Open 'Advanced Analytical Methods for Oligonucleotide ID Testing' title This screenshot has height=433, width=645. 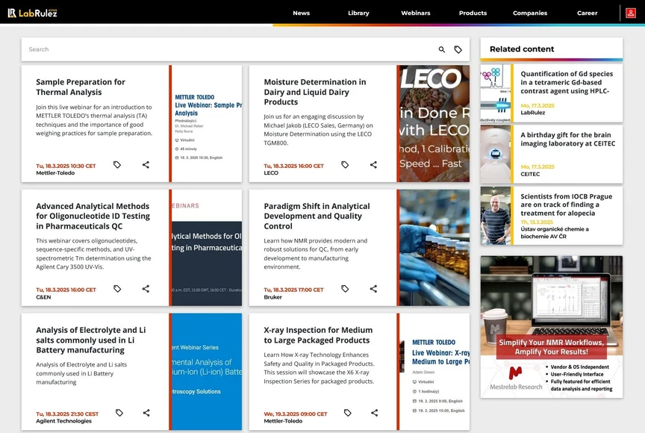(x=93, y=216)
